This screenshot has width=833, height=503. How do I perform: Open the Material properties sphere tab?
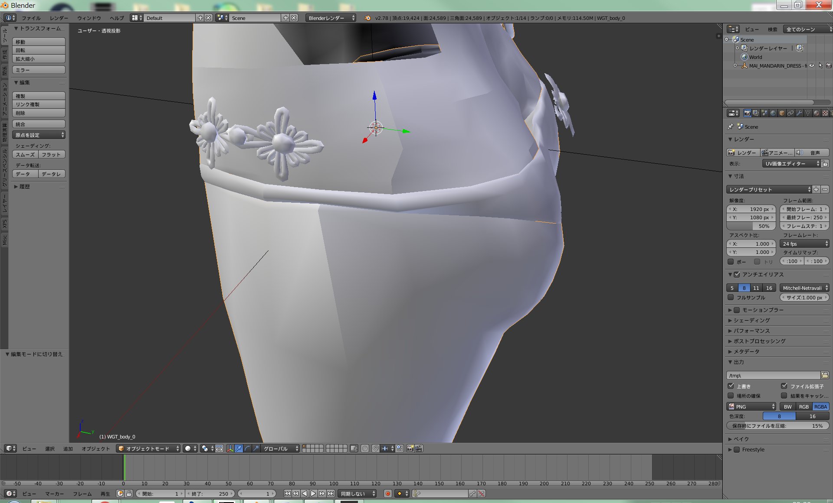pyautogui.click(x=817, y=113)
